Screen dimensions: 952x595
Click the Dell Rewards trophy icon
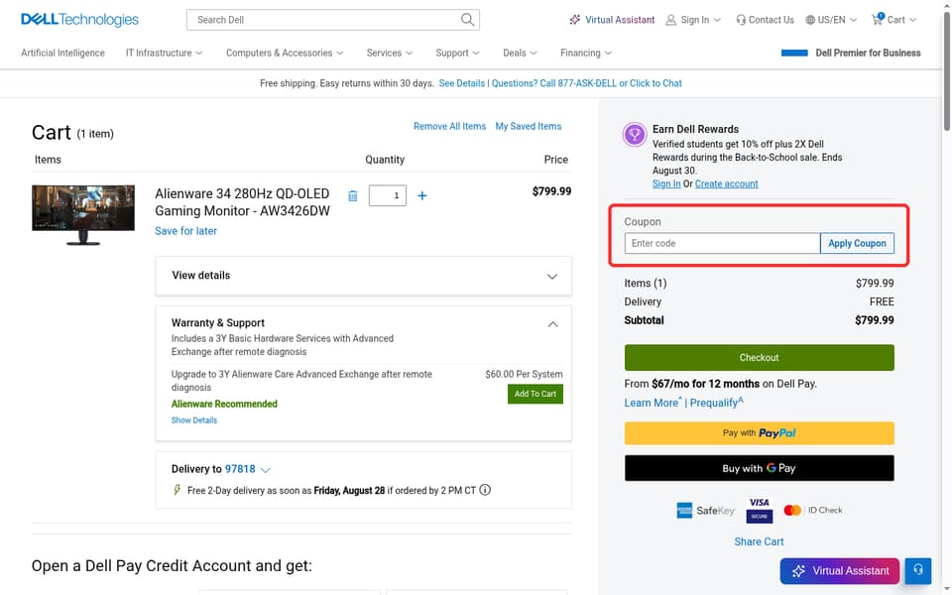pos(635,134)
